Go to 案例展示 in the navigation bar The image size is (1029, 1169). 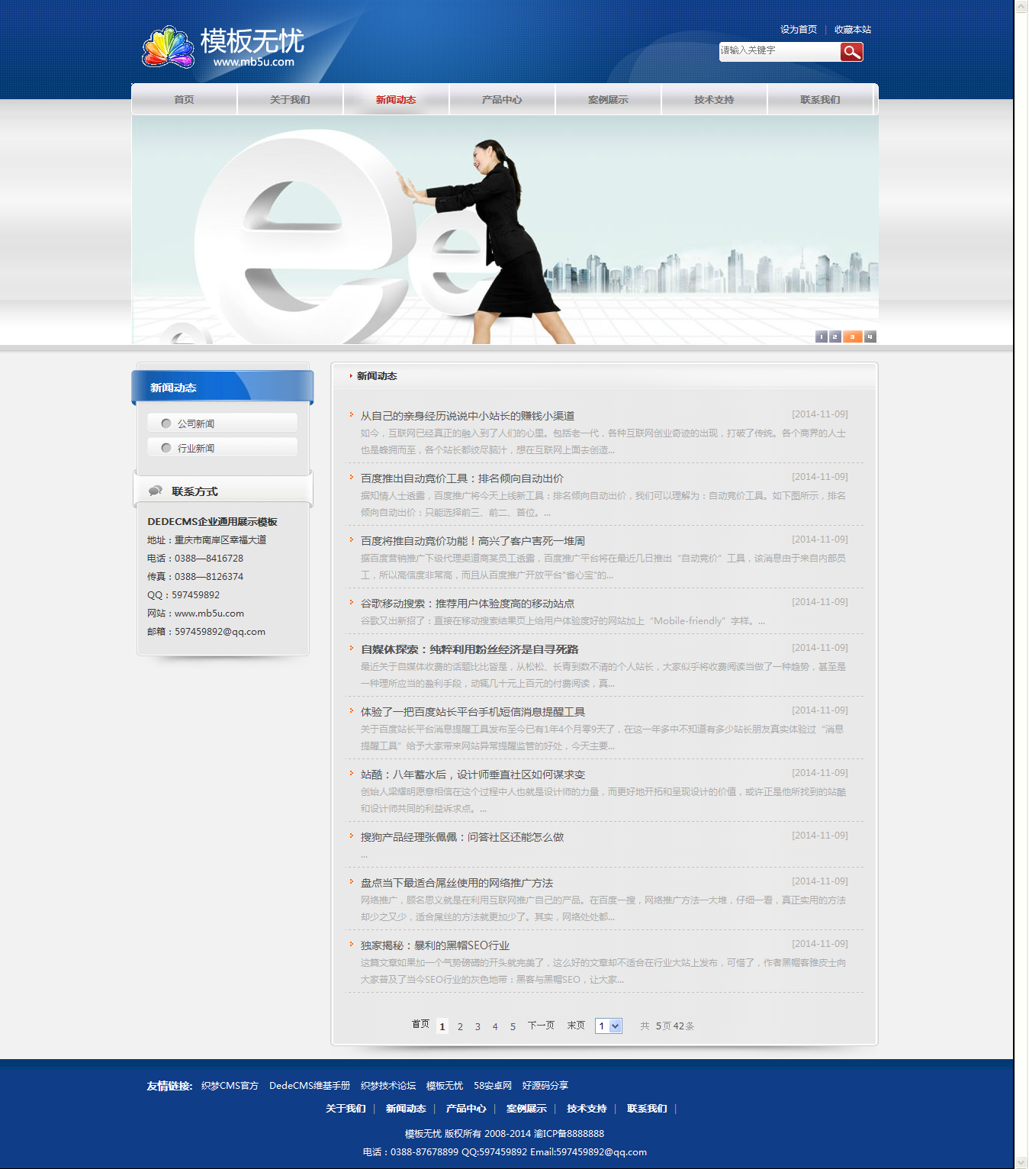608,100
